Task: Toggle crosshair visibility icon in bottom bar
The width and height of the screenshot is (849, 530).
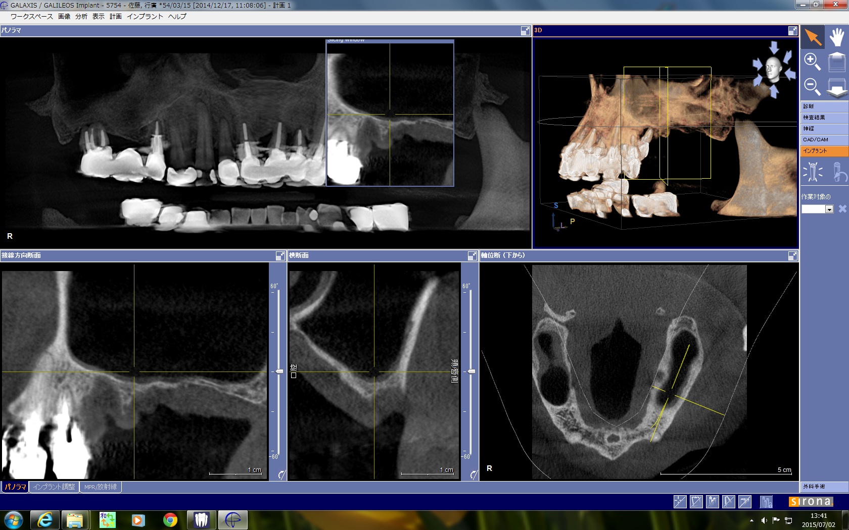Action: click(680, 502)
